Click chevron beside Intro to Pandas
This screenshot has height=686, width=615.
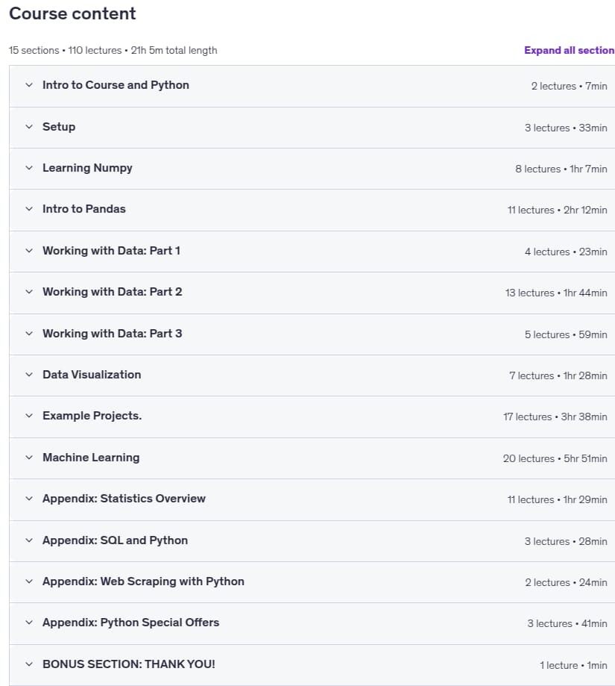pos(29,209)
